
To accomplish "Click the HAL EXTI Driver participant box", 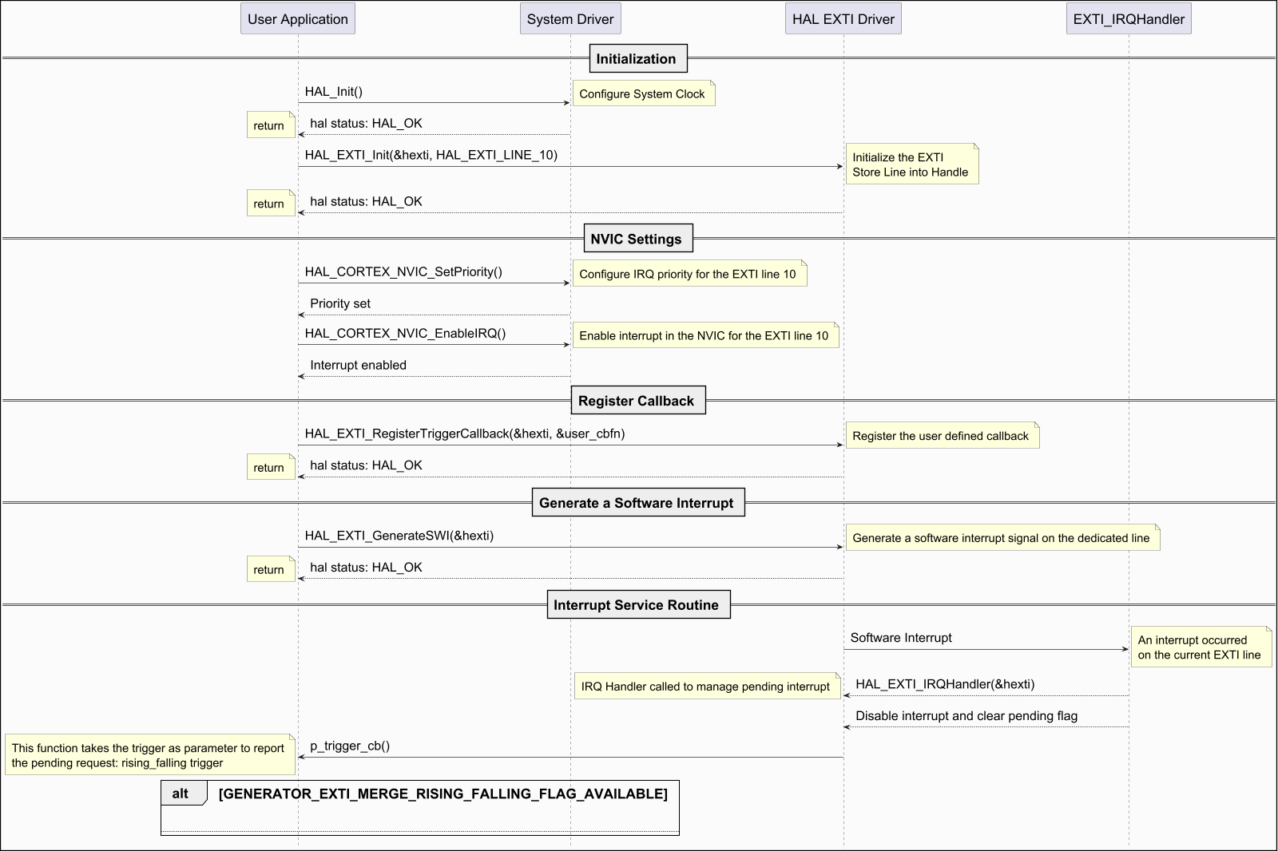I will [843, 19].
